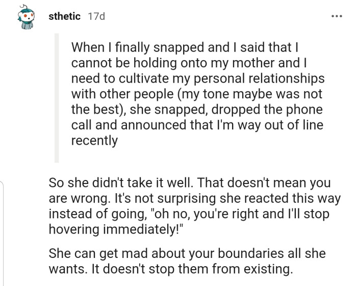Open the sthetic username profile link

64,16
